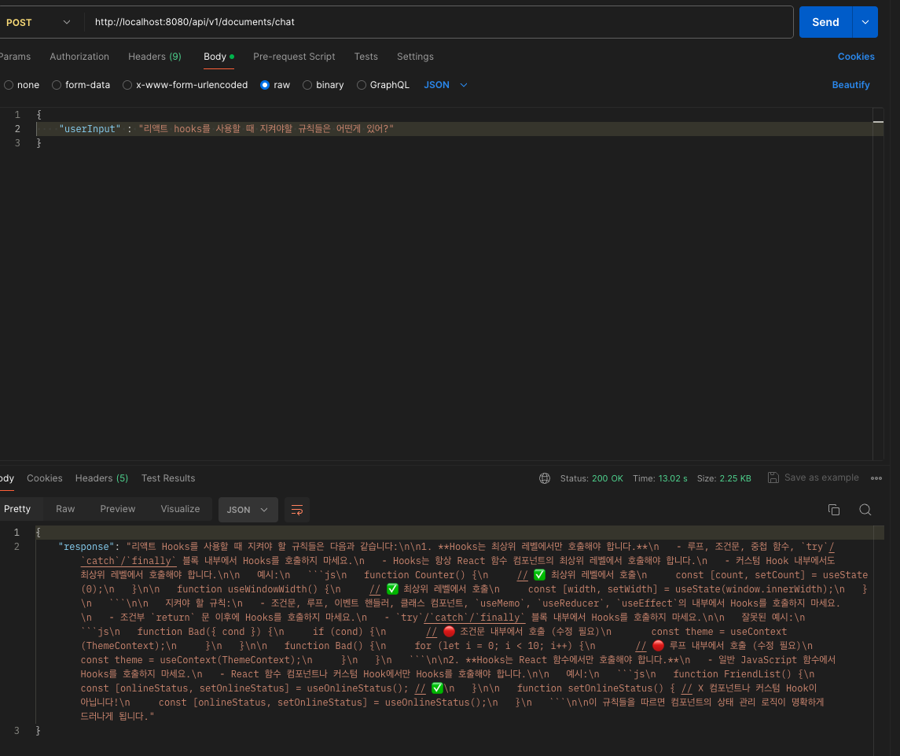
Task: Open the response JSON format dropdown
Action: (248, 510)
